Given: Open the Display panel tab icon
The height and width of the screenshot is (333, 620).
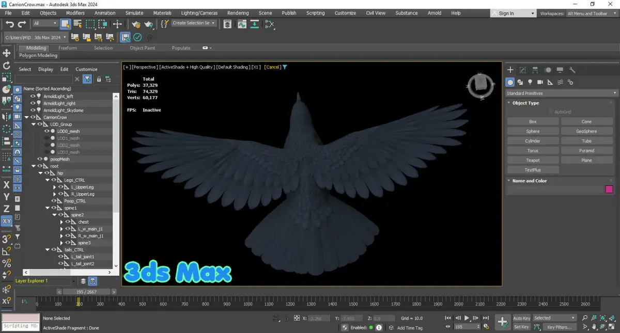Looking at the screenshot, I should [x=560, y=70].
